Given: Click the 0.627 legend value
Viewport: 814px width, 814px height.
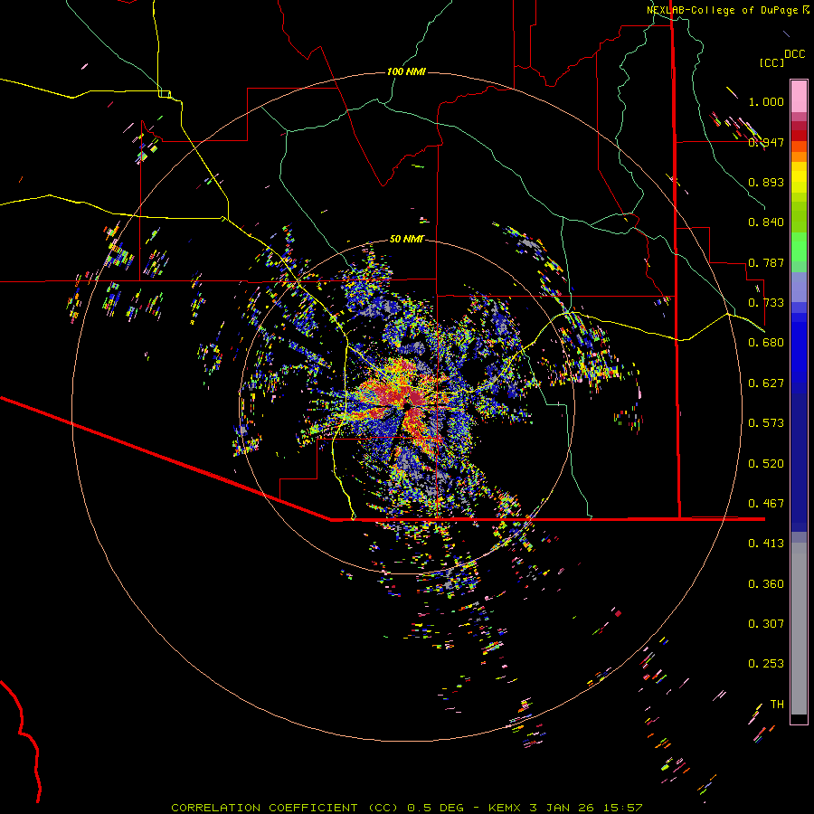Looking at the screenshot, I should (766, 383).
